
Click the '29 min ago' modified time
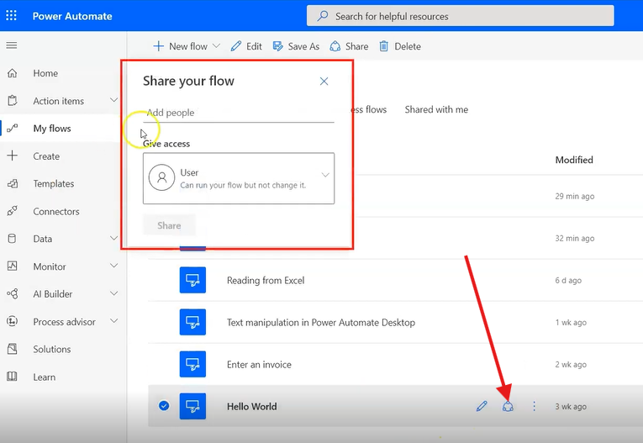[x=575, y=197]
